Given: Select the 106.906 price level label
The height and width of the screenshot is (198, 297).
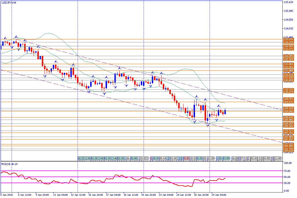Looking at the screenshot, I should [x=288, y=146].
